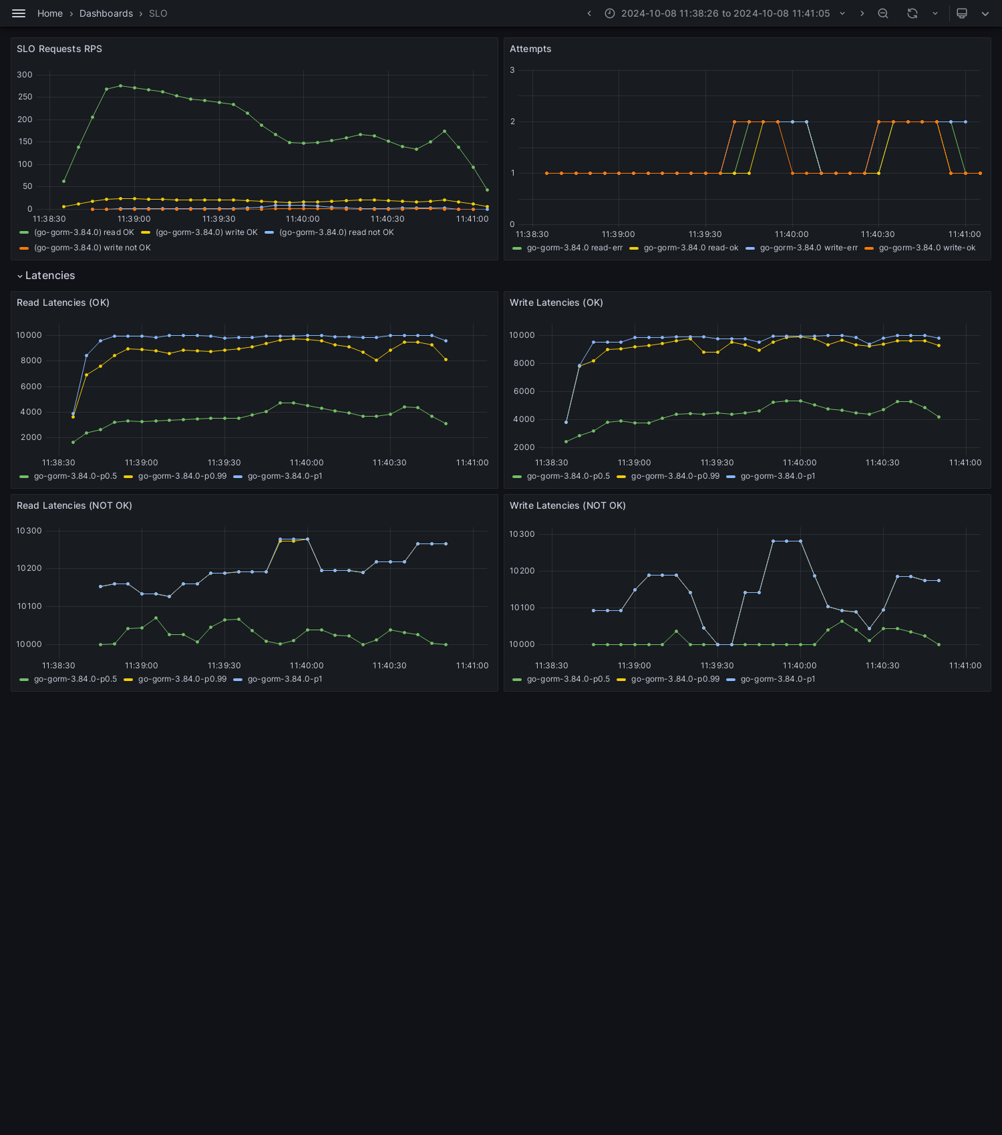Image resolution: width=1002 pixels, height=1135 pixels.
Task: Toggle p0.5 series in Read Latencies (NOT OK) legend
Action: [x=75, y=679]
